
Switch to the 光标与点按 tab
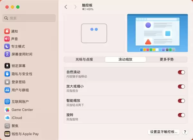tap(84, 59)
